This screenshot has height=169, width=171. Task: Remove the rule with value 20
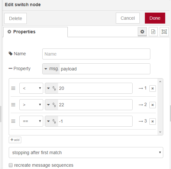(x=153, y=89)
